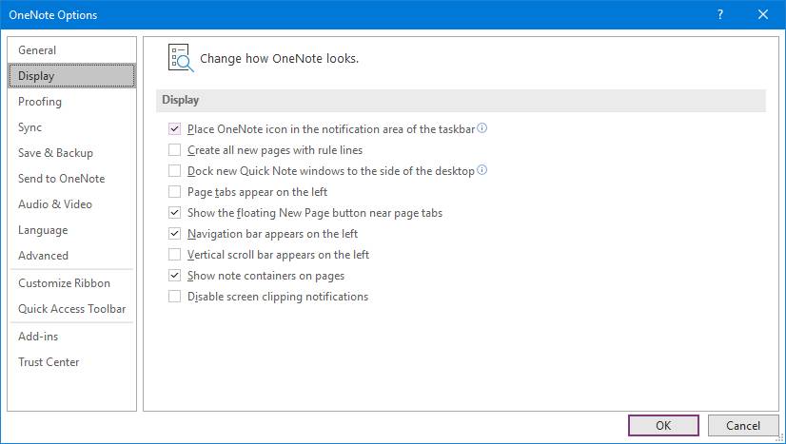Image resolution: width=786 pixels, height=444 pixels.
Task: Click the info icon next to taskbar notification option
Action: tap(481, 128)
